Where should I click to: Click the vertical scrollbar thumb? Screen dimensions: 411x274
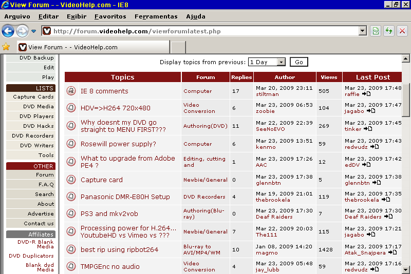pyautogui.click(x=406, y=100)
